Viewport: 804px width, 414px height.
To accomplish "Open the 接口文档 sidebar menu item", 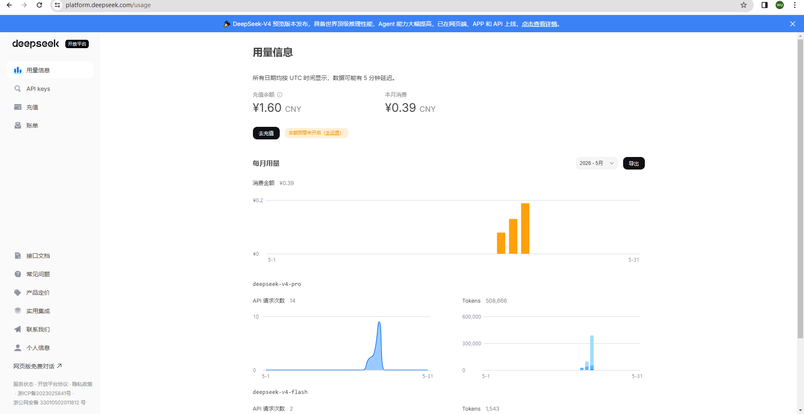I will coord(50,255).
